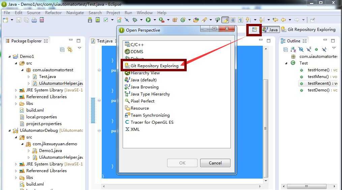Open the Window menu

tap(145, 13)
